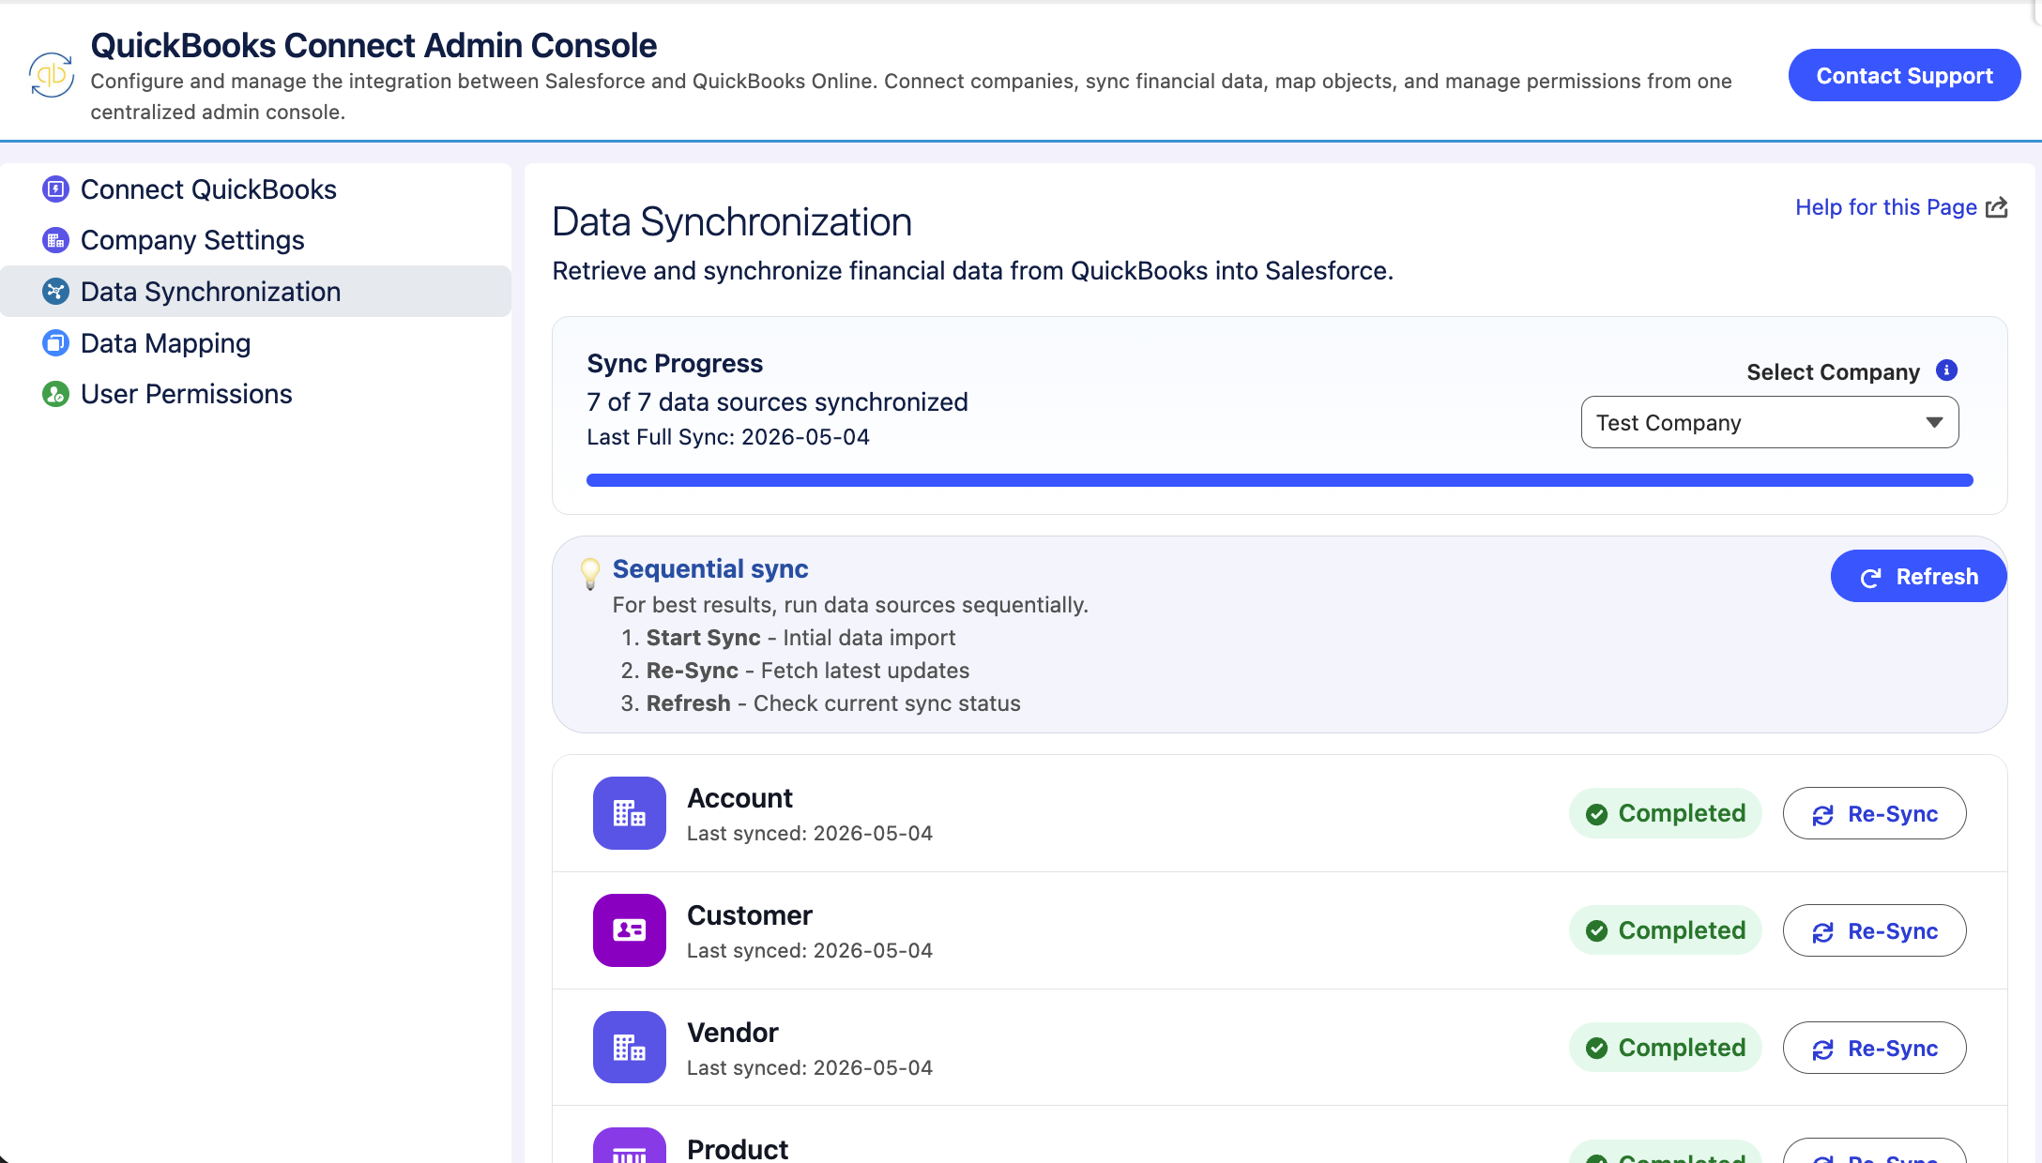
Task: Click the Customer data source name
Action: (750, 915)
